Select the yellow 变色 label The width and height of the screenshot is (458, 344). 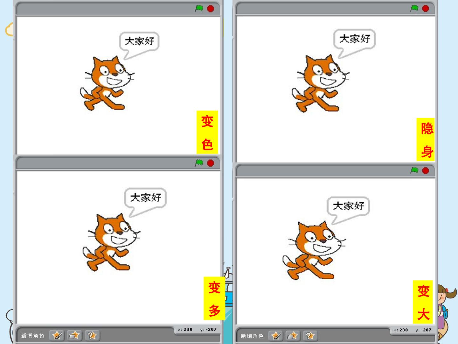pyautogui.click(x=207, y=132)
